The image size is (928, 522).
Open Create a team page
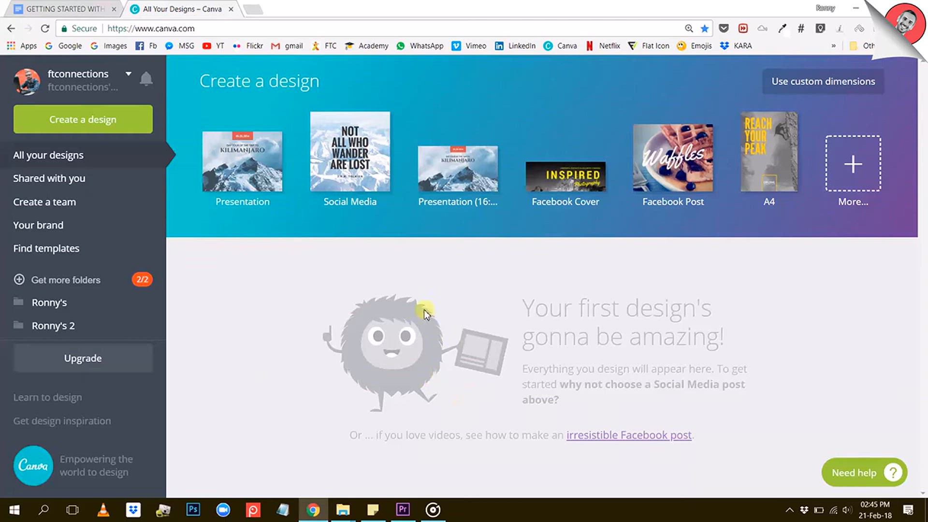(x=44, y=202)
